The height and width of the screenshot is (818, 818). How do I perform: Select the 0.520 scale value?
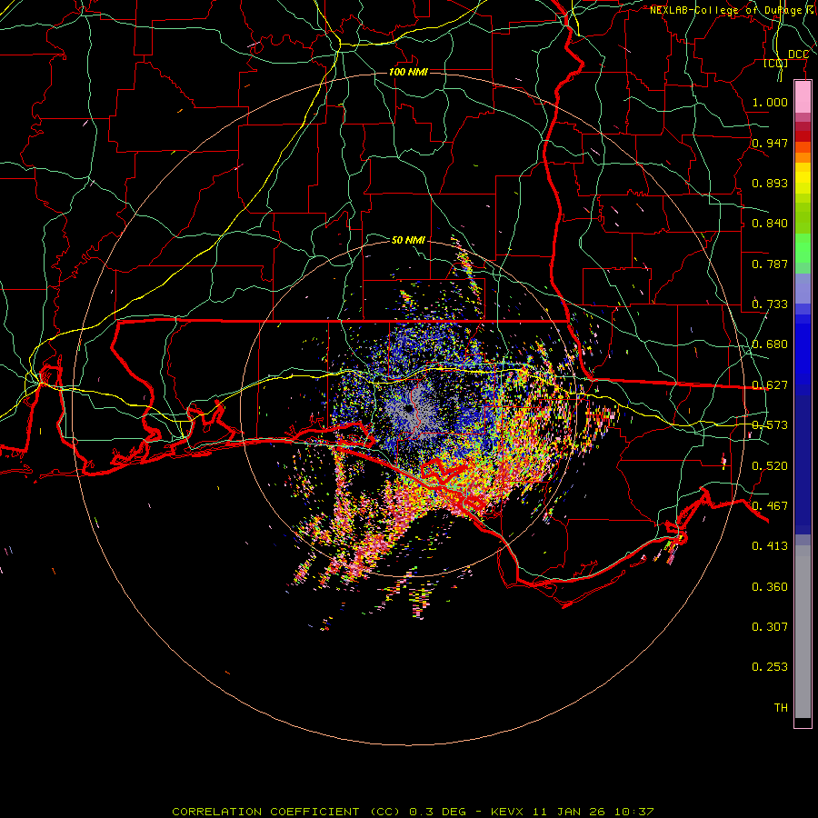[x=770, y=466]
